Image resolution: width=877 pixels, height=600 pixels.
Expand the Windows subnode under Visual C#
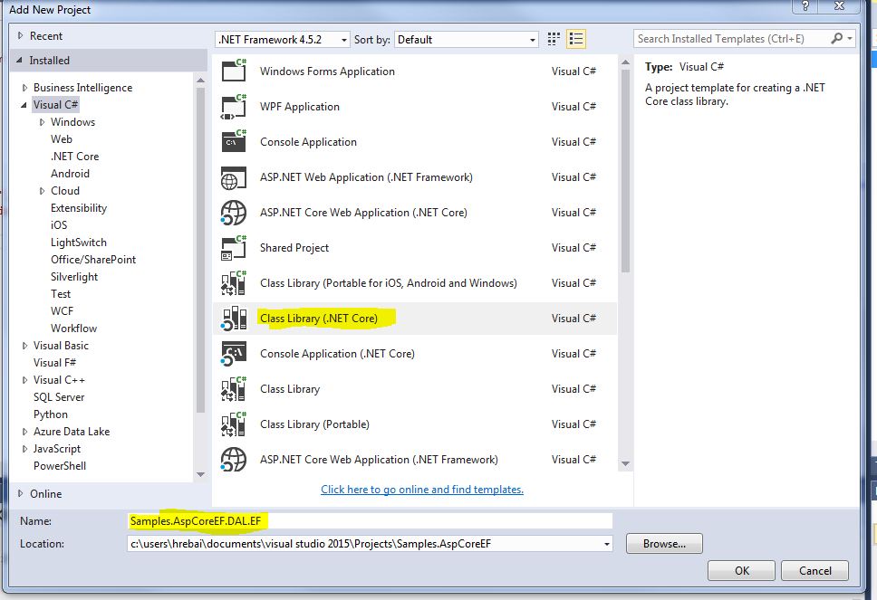(42, 122)
